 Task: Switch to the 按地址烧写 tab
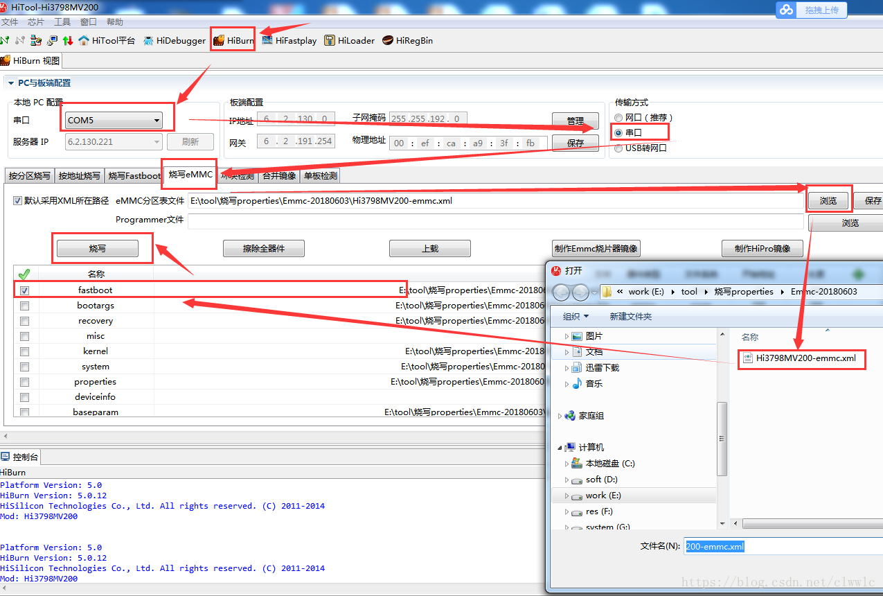79,176
